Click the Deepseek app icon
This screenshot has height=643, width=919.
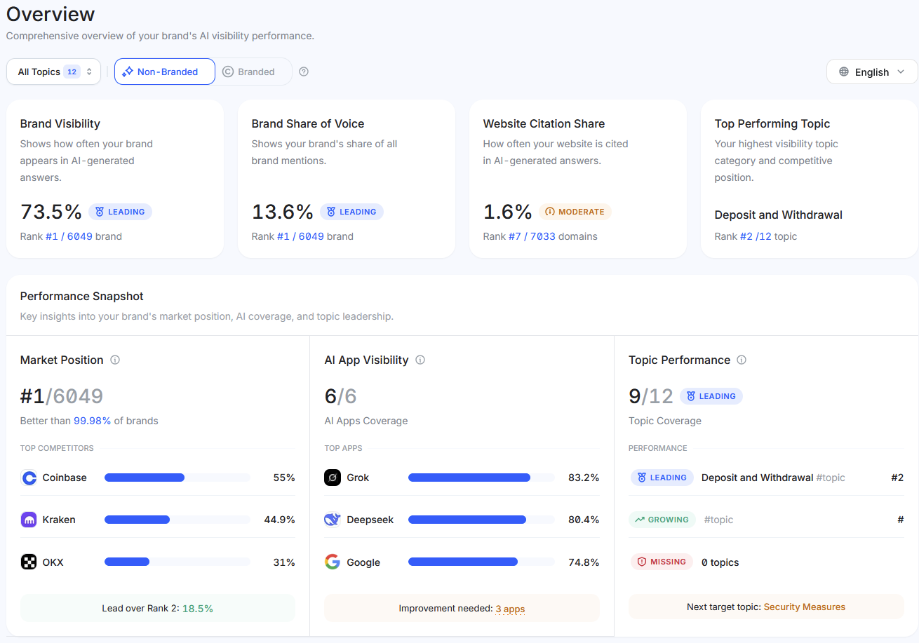333,520
